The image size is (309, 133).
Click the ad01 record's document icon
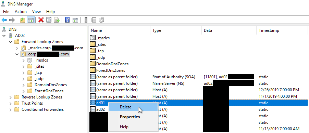pyautogui.click(x=92, y=103)
